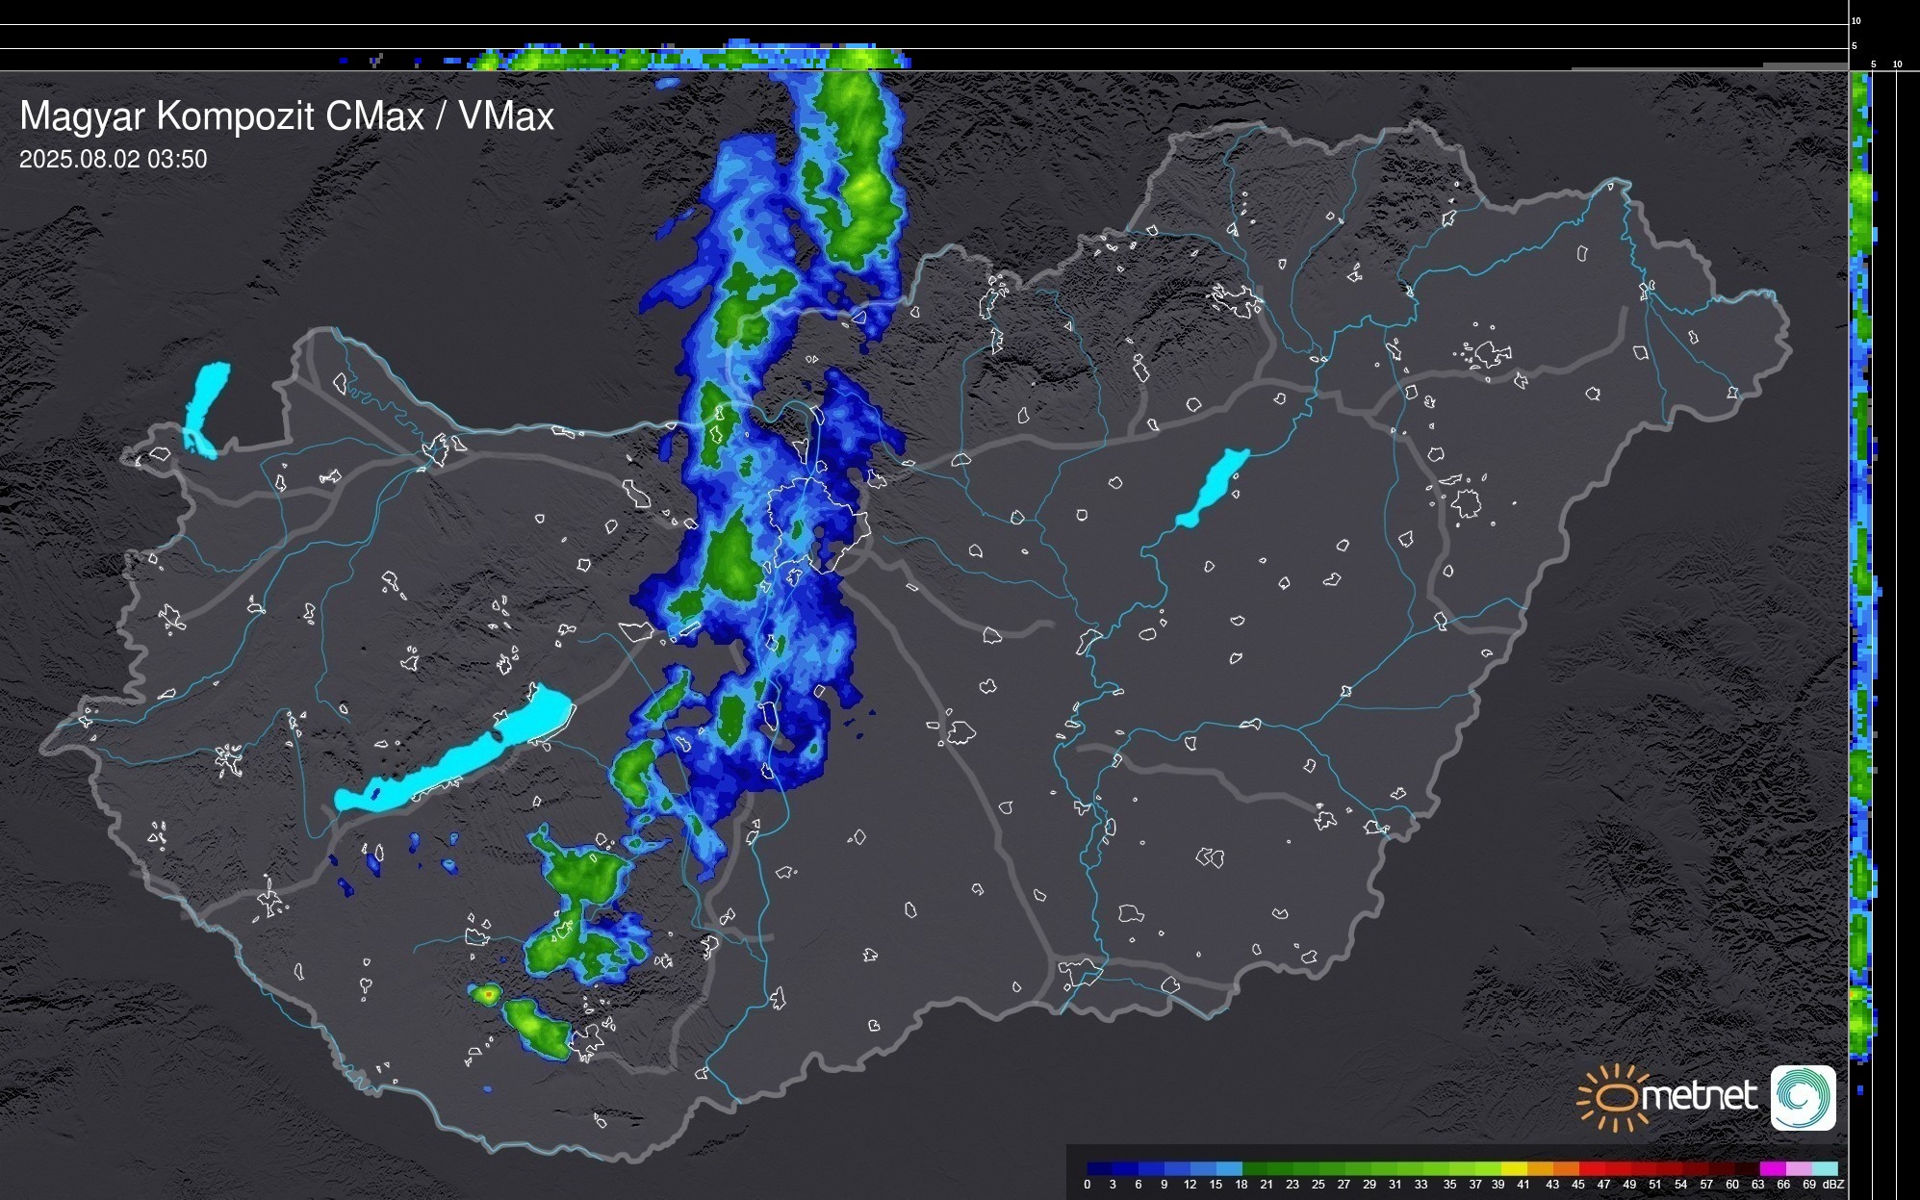Select the orange 43 dBZ legend swatch
This screenshot has height=1200, width=1920.
click(x=1565, y=1168)
